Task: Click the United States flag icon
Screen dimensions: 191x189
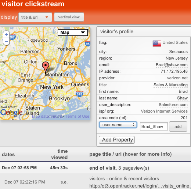Action: (x=157, y=44)
